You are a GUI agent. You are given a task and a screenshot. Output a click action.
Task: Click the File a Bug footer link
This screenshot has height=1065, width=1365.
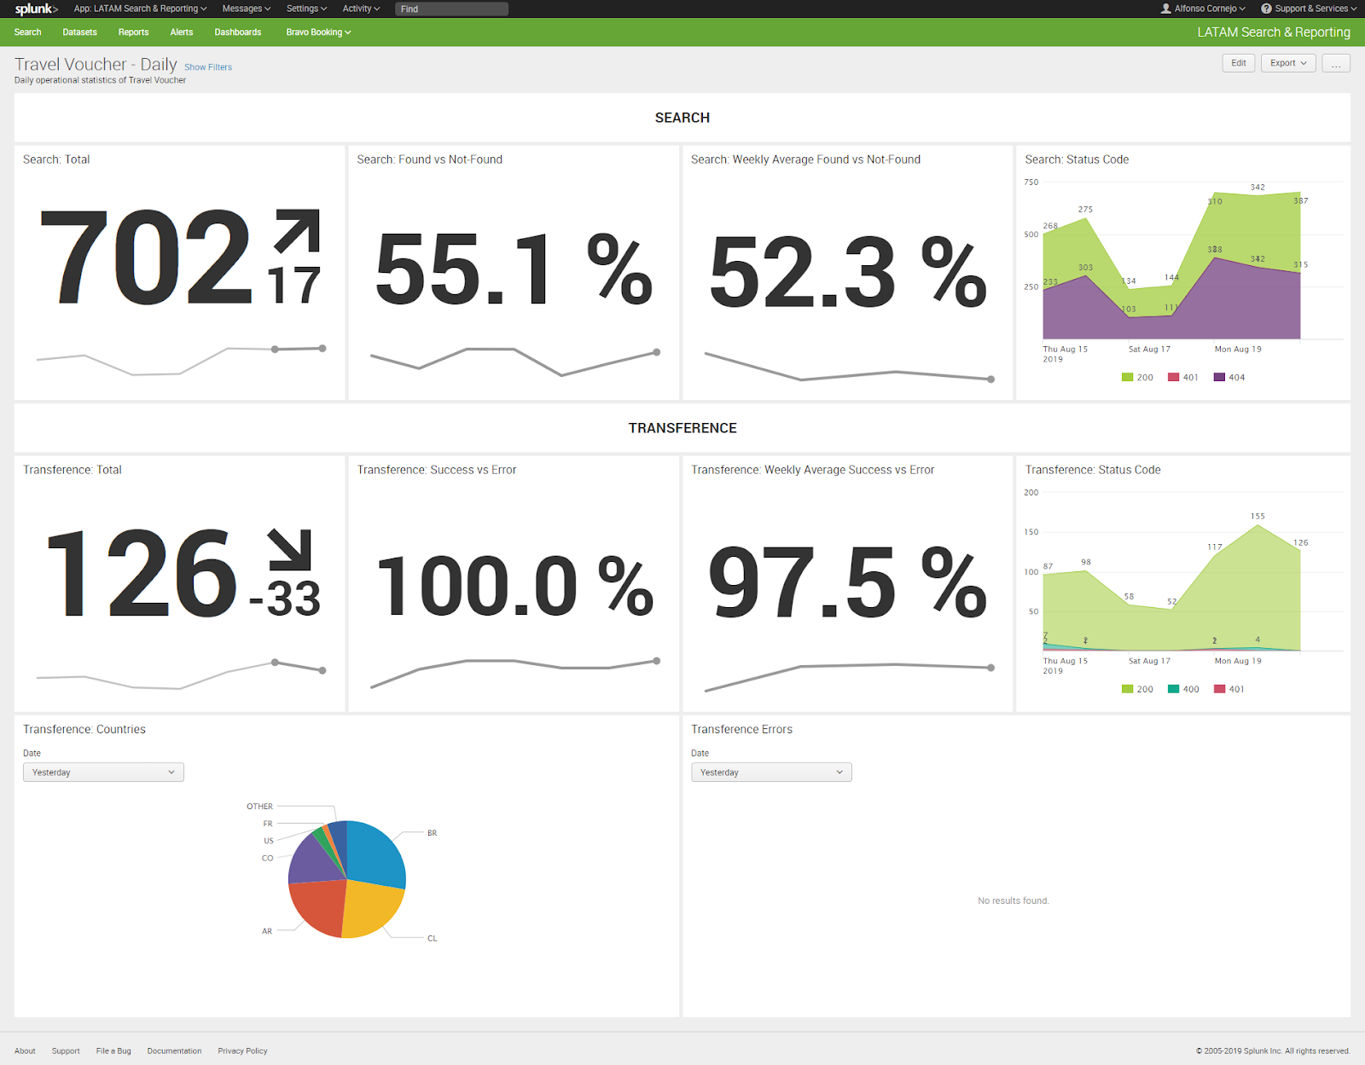113,1051
